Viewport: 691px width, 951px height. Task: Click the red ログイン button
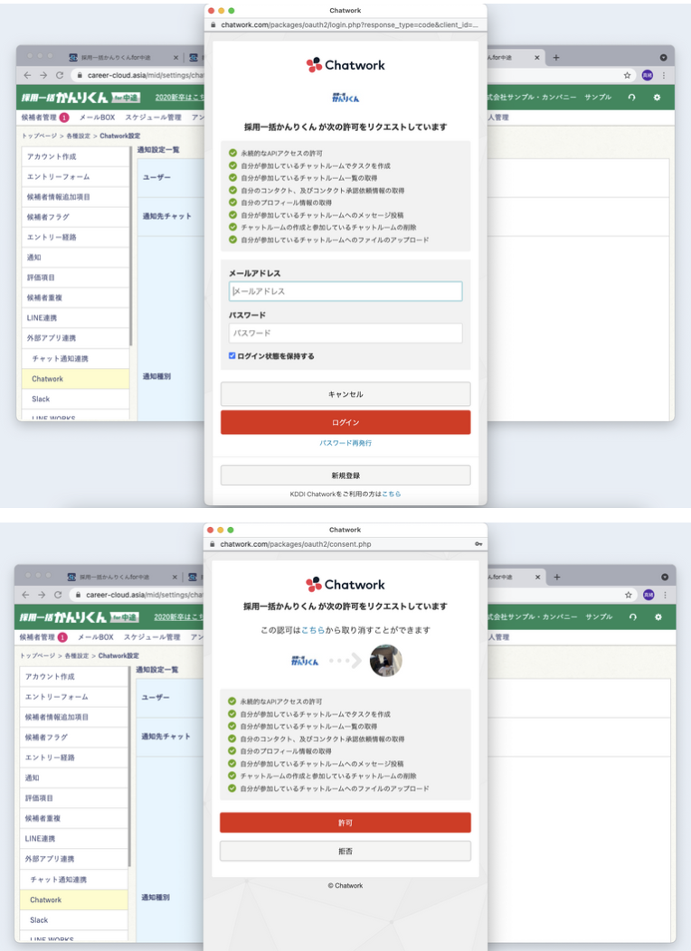click(x=345, y=422)
